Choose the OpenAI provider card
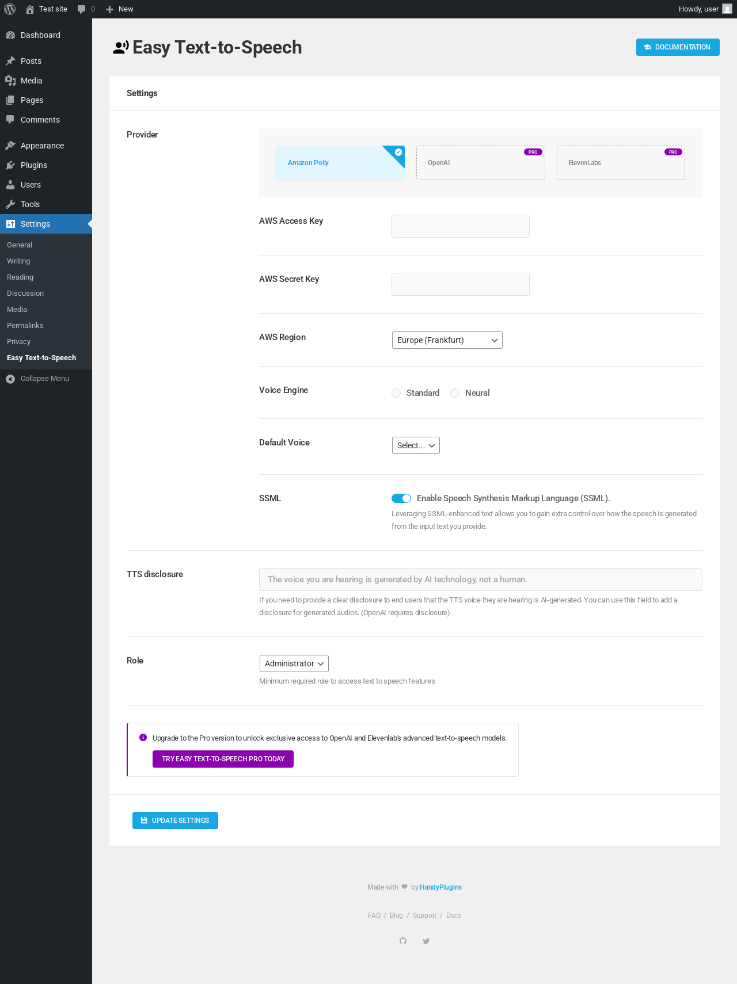This screenshot has height=984, width=737. coord(481,163)
